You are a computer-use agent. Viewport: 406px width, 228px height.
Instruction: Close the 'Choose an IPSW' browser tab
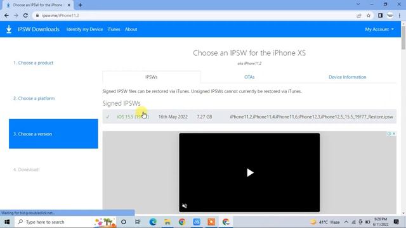pos(69,5)
